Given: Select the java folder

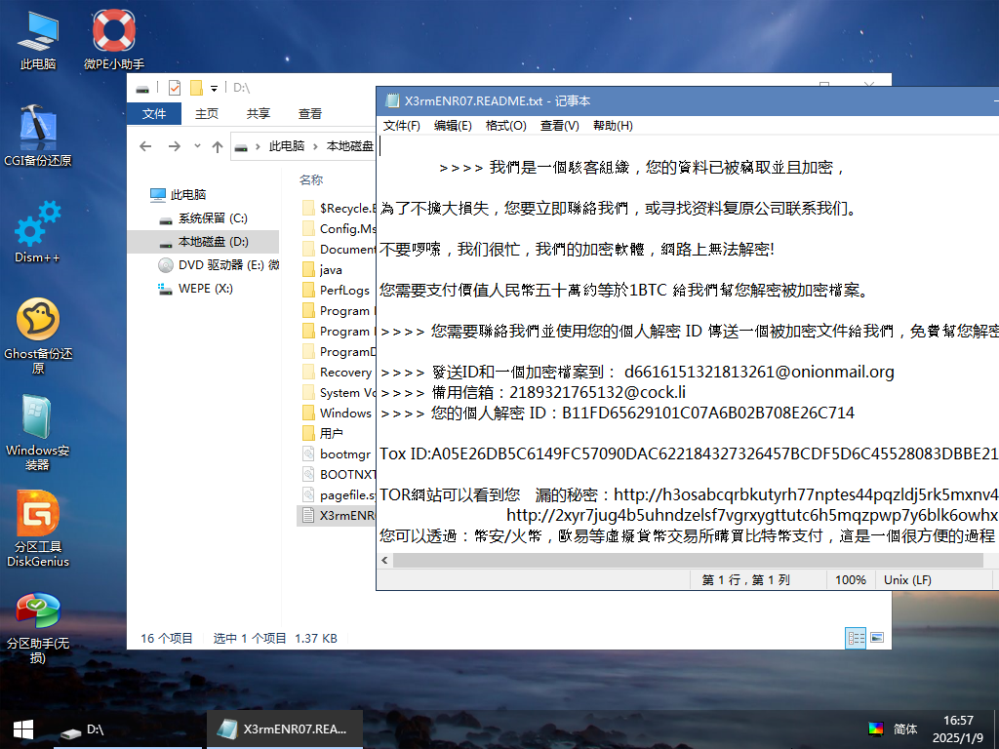Looking at the screenshot, I should pos(322,269).
